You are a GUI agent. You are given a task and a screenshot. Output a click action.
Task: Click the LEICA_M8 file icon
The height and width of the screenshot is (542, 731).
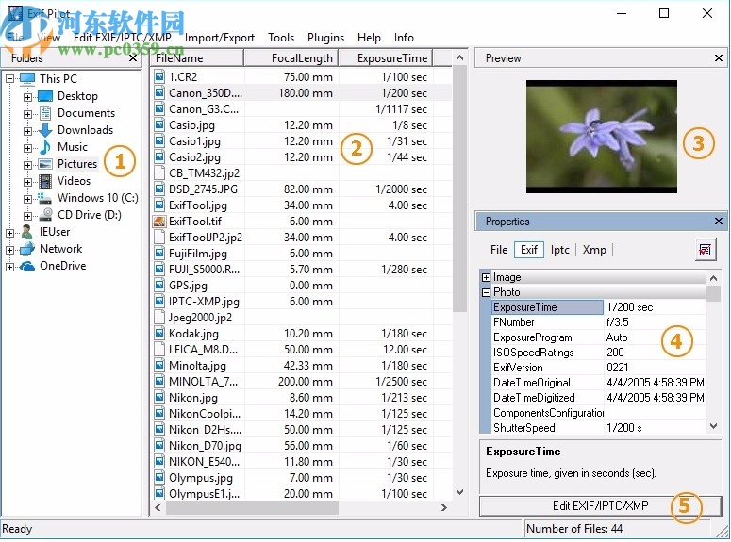[x=159, y=349]
